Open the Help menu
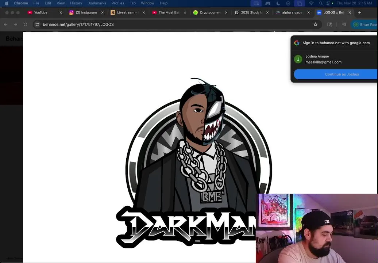 (163, 3)
